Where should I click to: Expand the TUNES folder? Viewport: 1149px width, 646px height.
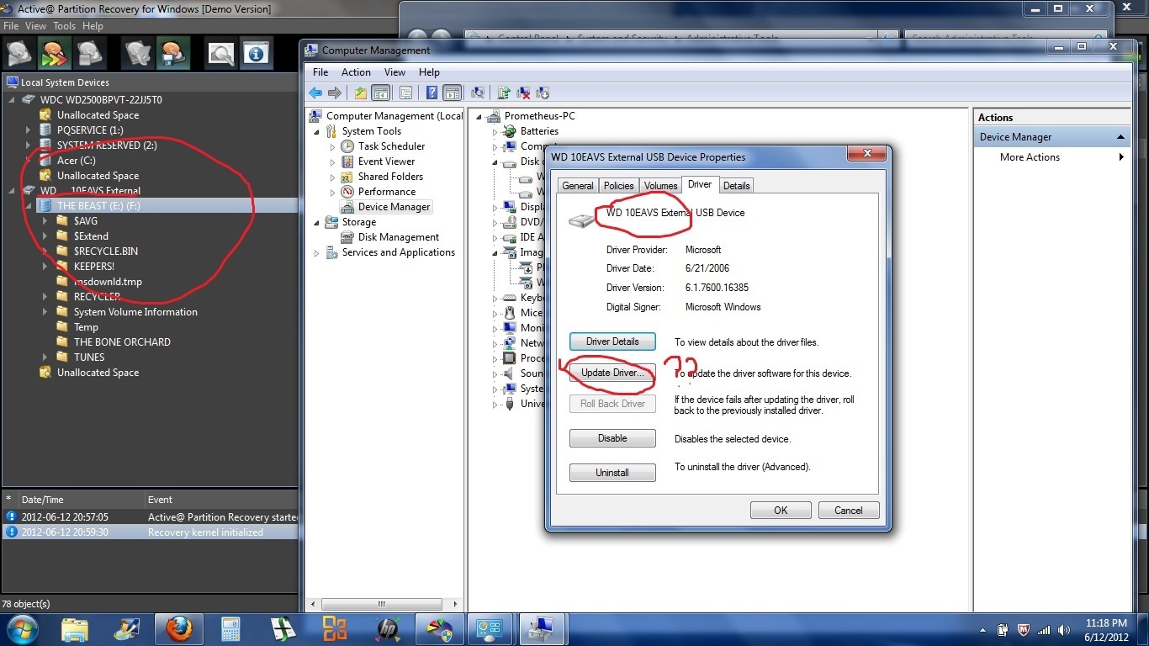coord(45,357)
